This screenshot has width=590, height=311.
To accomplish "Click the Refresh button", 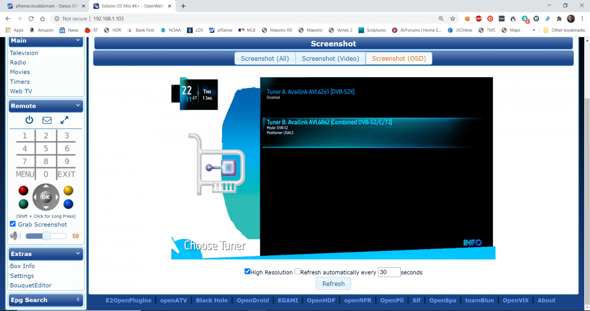I will (x=333, y=284).
